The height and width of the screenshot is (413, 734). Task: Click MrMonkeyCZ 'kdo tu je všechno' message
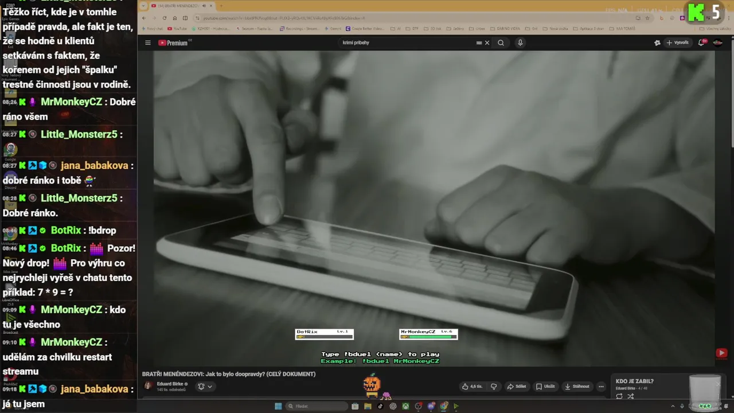[x=64, y=317]
